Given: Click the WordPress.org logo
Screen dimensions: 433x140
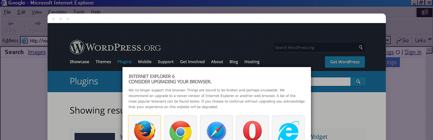Looking at the screenshot, I should coord(115,47).
